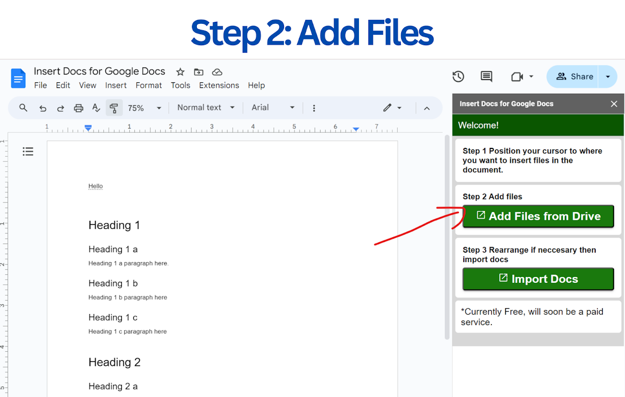This screenshot has width=625, height=397.
Task: Open the Help menu
Action: coord(256,85)
